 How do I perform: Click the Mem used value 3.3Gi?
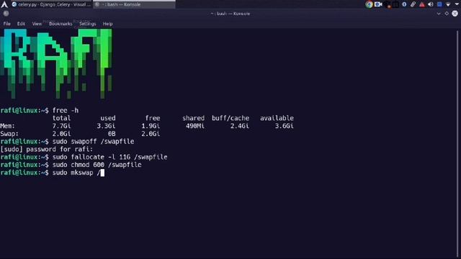106,126
